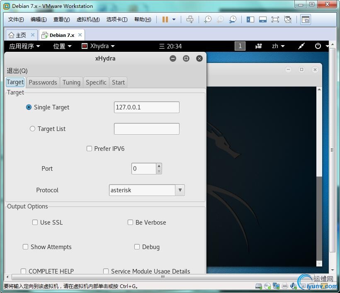Click the Target List file field
This screenshot has height=293, width=340.
click(x=147, y=129)
